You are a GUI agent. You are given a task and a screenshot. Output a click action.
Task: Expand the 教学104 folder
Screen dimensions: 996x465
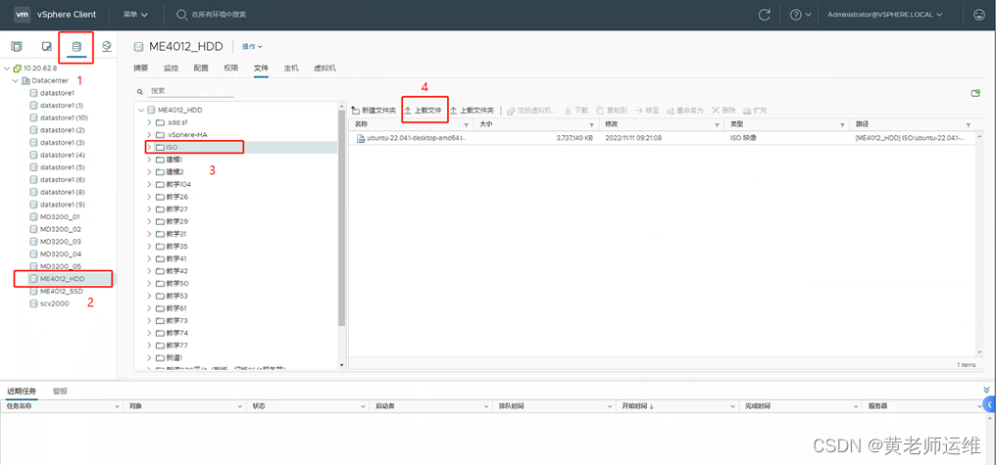click(149, 184)
